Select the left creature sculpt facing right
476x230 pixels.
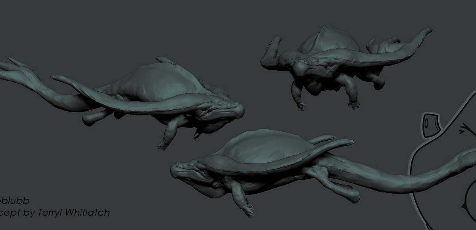pos(122,103)
